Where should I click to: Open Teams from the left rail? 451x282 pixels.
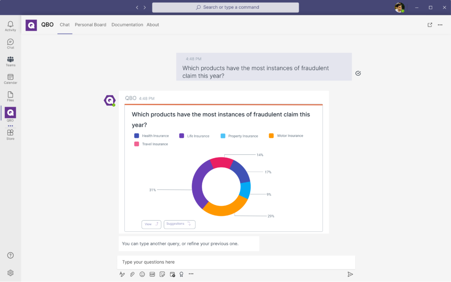pos(11,61)
